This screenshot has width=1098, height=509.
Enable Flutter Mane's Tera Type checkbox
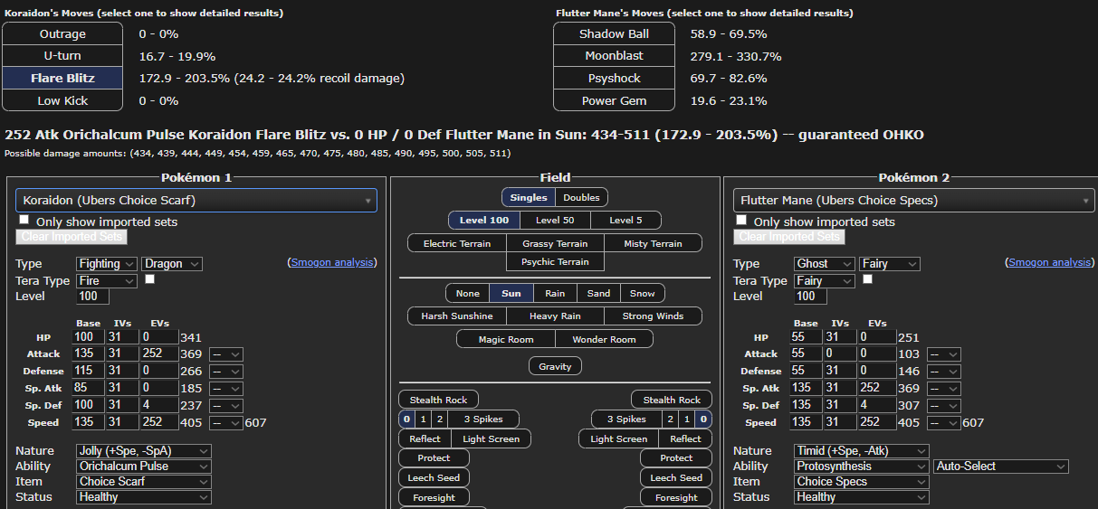point(868,279)
